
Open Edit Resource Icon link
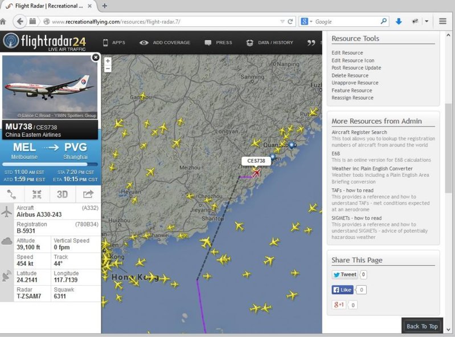(353, 60)
